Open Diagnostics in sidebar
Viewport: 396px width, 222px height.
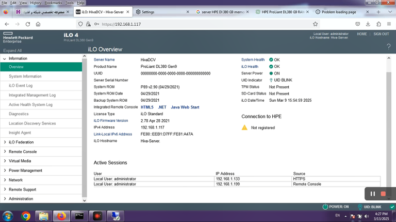(19, 114)
